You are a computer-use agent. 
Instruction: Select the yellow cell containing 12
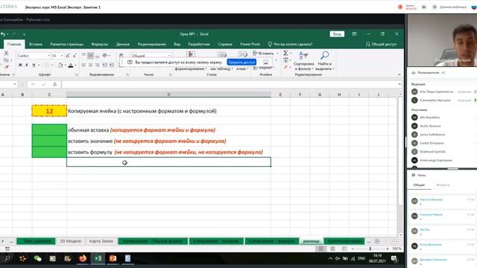tap(49, 111)
